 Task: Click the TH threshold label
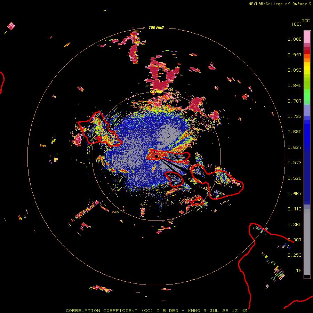299,271
